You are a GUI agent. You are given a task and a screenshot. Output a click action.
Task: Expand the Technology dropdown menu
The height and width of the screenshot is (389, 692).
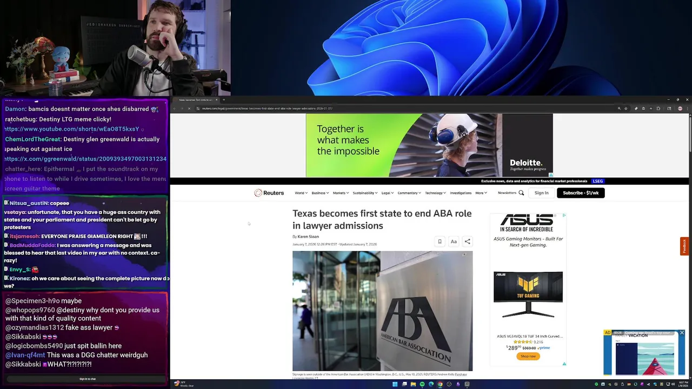[435, 193]
